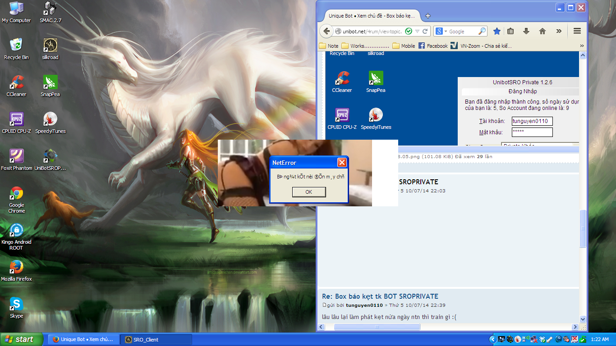Click into the Firefox address bar
This screenshot has height=346, width=616.
(x=372, y=31)
